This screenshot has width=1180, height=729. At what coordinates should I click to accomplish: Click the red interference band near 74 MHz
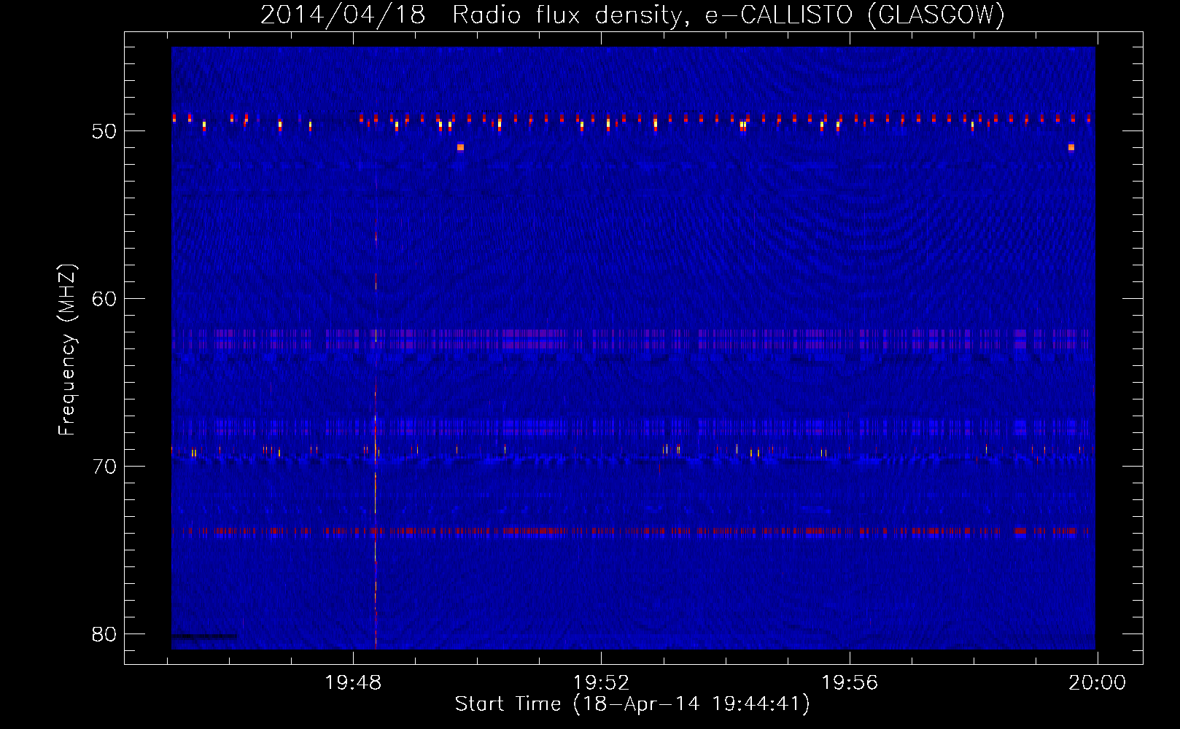pyautogui.click(x=633, y=531)
